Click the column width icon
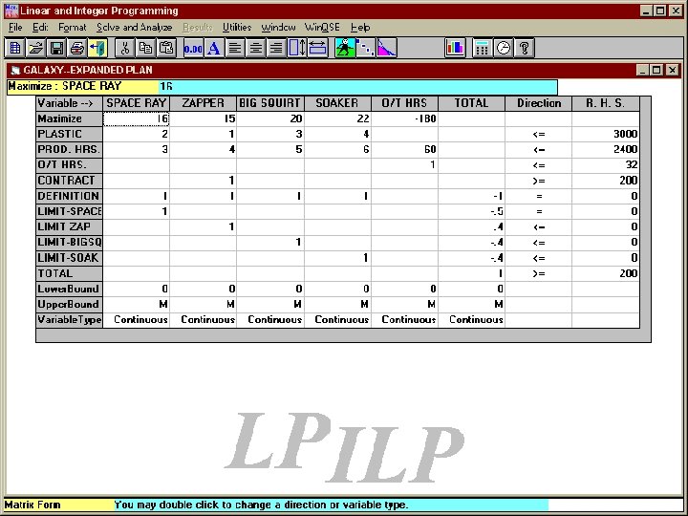 point(317,48)
